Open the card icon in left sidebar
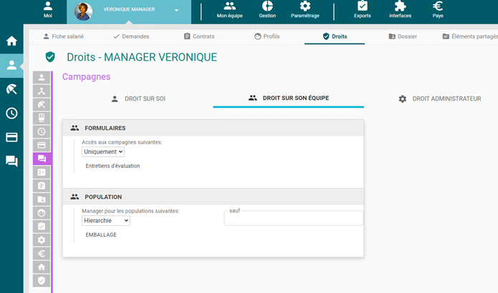 [x=11, y=137]
